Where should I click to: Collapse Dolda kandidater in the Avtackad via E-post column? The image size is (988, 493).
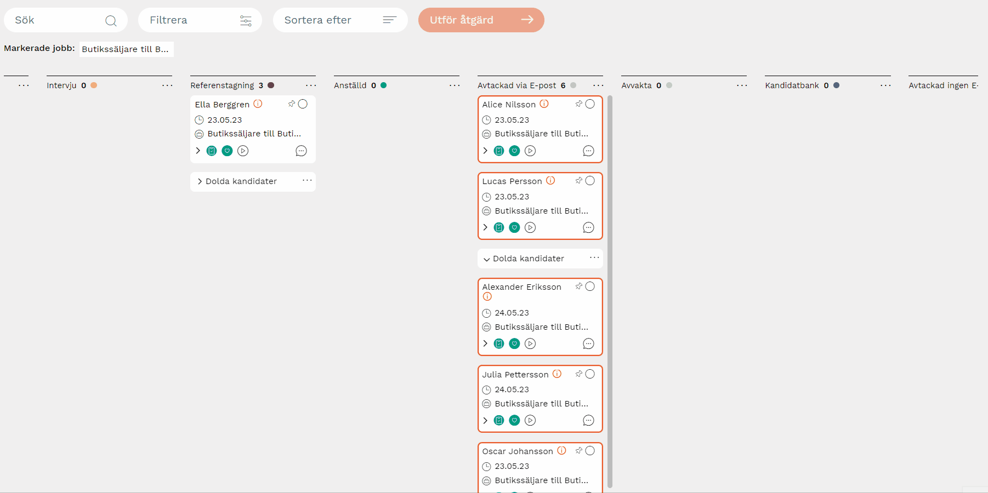486,259
